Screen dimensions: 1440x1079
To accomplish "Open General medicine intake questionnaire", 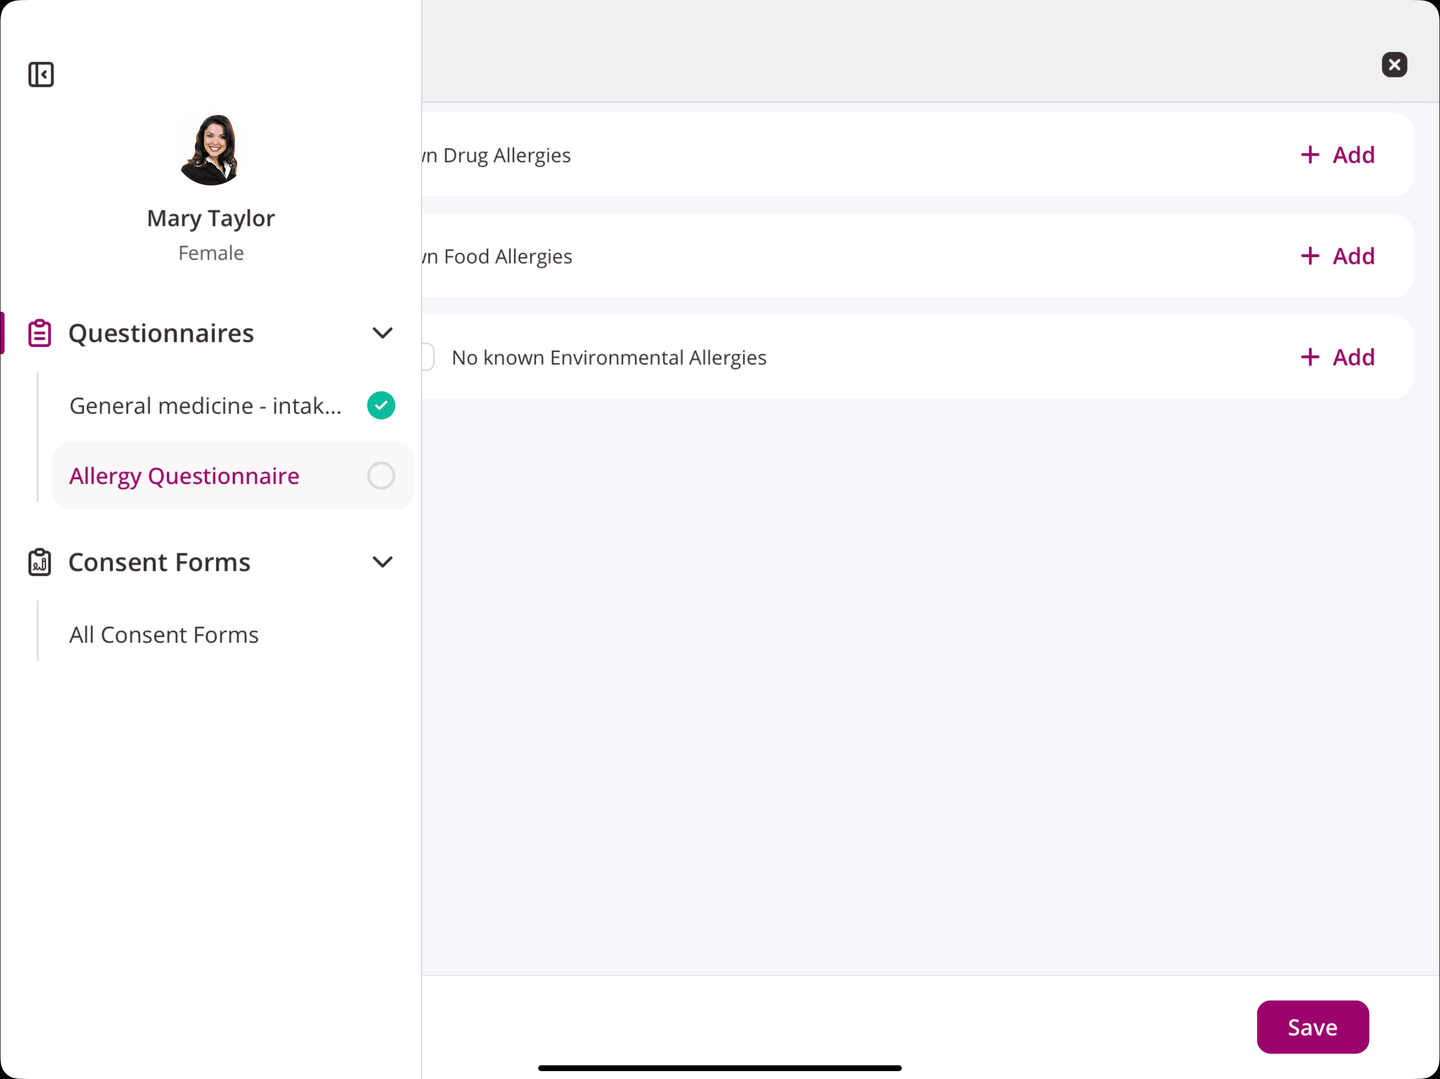I will pos(205,406).
